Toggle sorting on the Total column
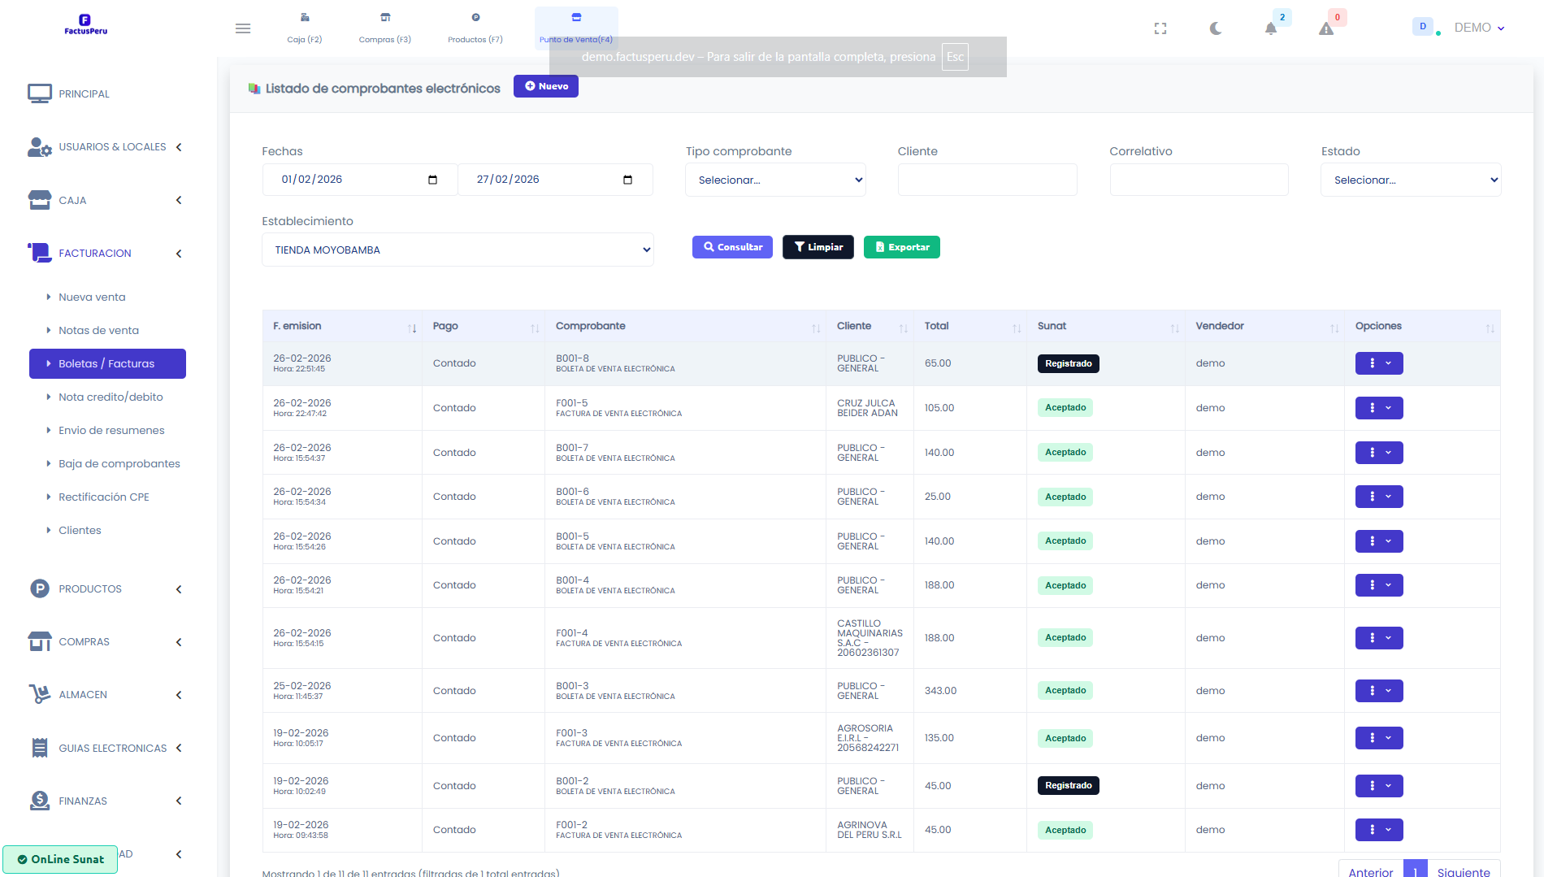Screen dimensions: 1544x877 point(1017,328)
